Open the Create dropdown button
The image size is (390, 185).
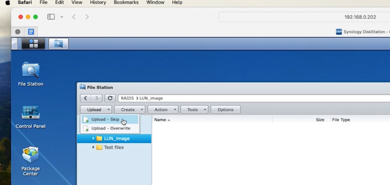tap(129, 110)
